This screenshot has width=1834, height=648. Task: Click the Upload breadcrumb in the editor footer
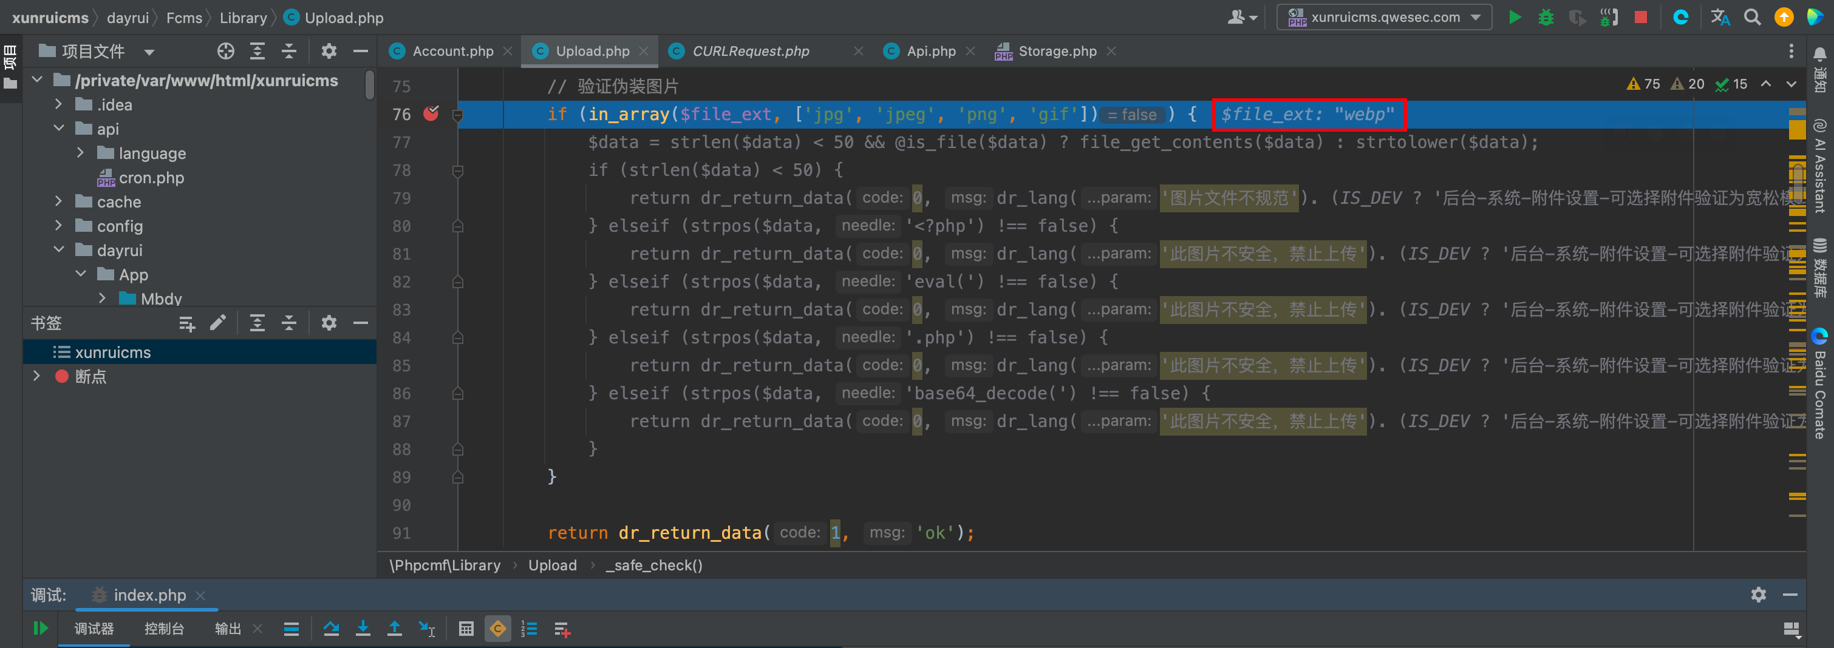[x=552, y=565]
